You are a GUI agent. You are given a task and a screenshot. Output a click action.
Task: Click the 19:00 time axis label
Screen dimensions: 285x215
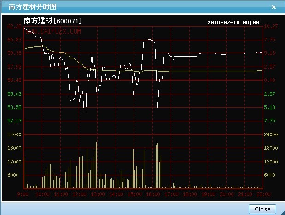tap(208, 194)
